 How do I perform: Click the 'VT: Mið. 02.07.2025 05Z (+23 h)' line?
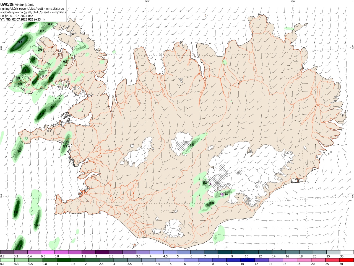22,19
